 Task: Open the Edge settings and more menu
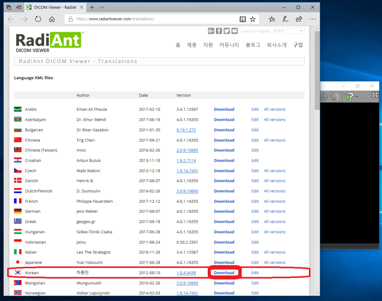(313, 19)
